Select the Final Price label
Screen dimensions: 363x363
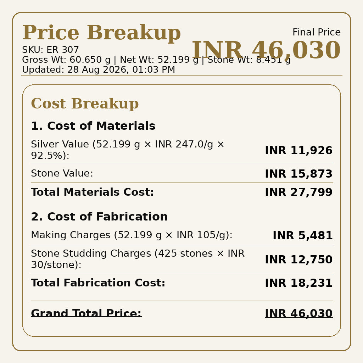click(x=317, y=32)
